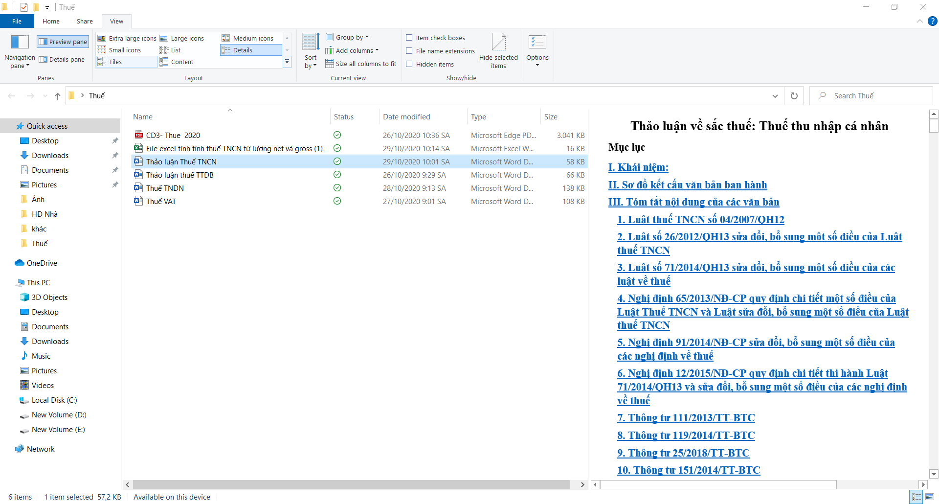Toggle File name extensions checkbox
The width and height of the screenshot is (939, 504).
coord(409,51)
